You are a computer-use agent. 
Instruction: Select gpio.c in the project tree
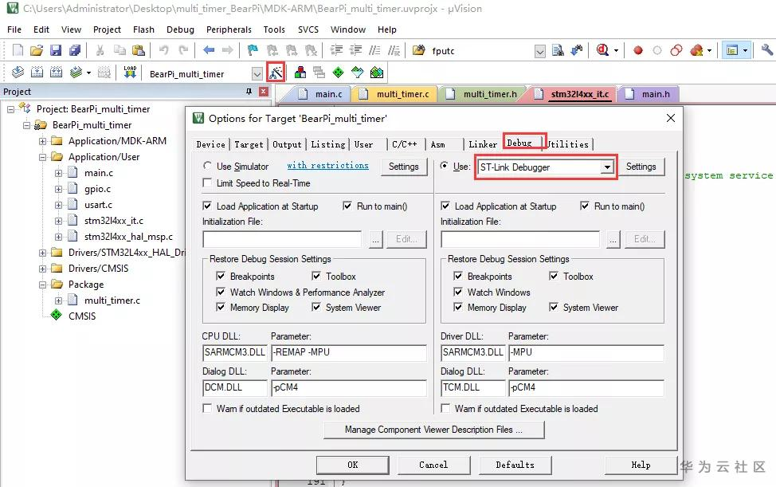pyautogui.click(x=97, y=189)
